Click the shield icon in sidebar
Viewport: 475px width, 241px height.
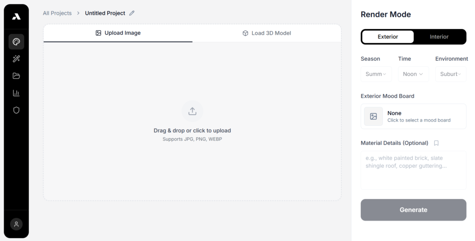(x=16, y=110)
